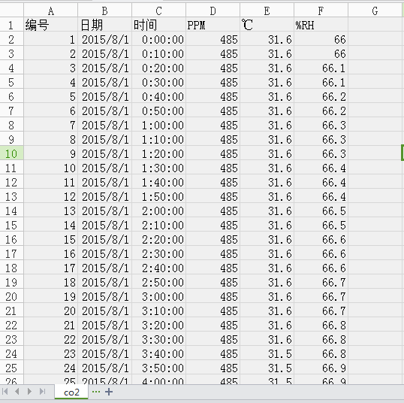Select the temperature cell 31.5 in row 24
Screen dimensions: 404x403
[267, 353]
